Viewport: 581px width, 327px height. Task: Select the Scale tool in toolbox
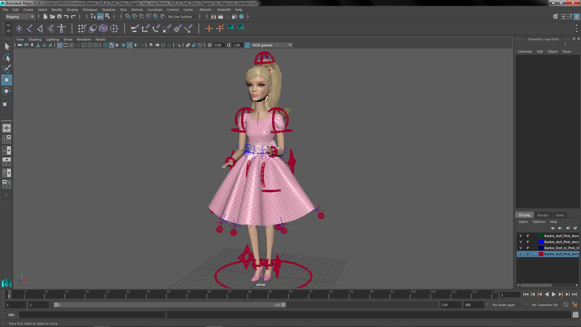6,102
